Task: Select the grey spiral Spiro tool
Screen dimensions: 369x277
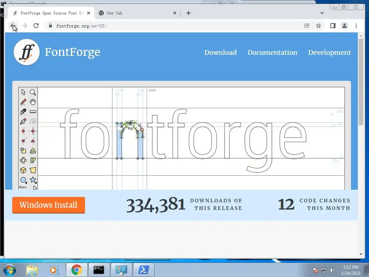Action: (x=33, y=122)
